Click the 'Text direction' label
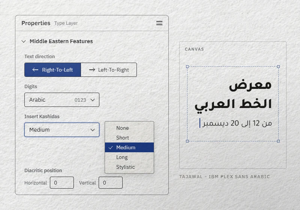Image resolution: width=300 pixels, height=210 pixels. pos(40,56)
